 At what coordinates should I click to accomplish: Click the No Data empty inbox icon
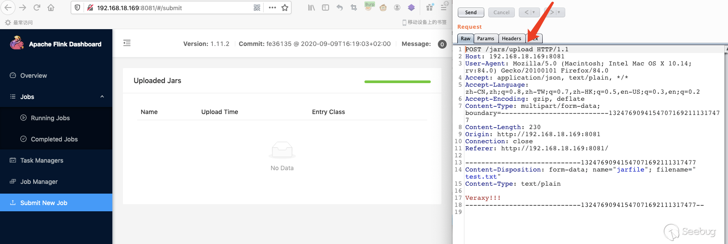(282, 150)
